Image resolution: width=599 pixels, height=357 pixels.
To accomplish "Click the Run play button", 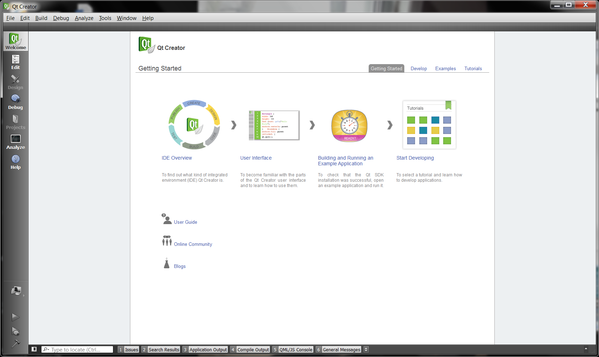I will tap(15, 317).
